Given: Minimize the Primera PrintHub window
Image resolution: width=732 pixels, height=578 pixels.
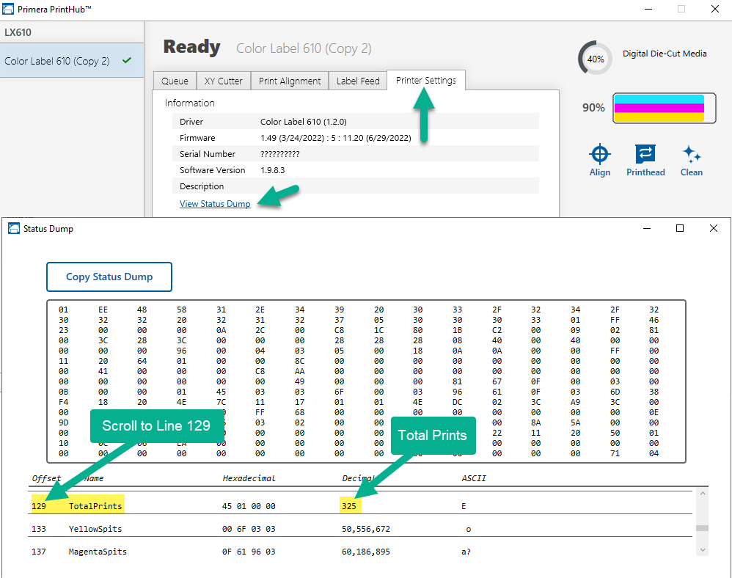Looking at the screenshot, I should [x=648, y=9].
